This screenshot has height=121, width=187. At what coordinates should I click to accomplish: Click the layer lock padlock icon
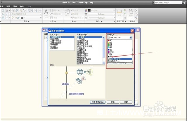(18, 18)
